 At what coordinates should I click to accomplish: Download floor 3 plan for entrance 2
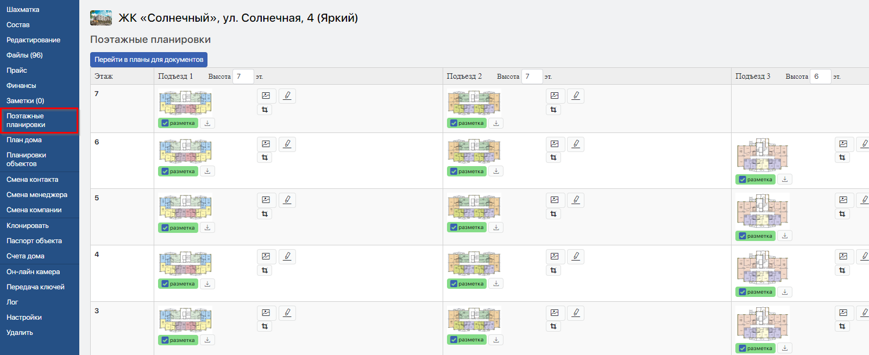point(496,340)
